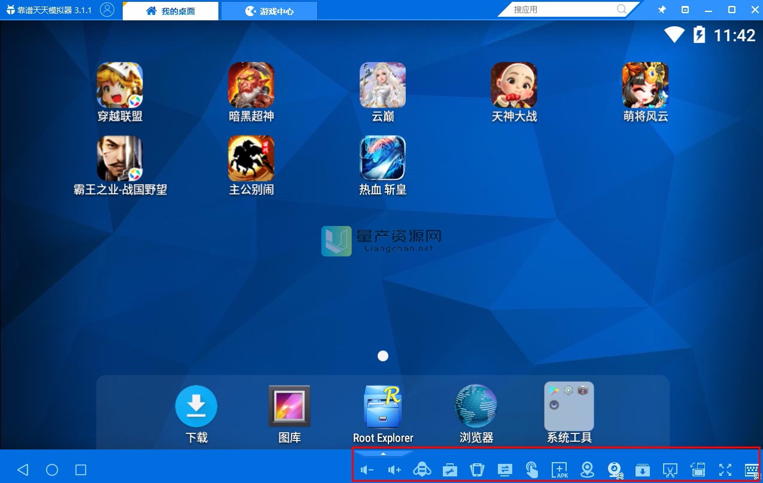Click the volume down icon
Screen dimensions: 763x483
pyautogui.click(x=367, y=470)
